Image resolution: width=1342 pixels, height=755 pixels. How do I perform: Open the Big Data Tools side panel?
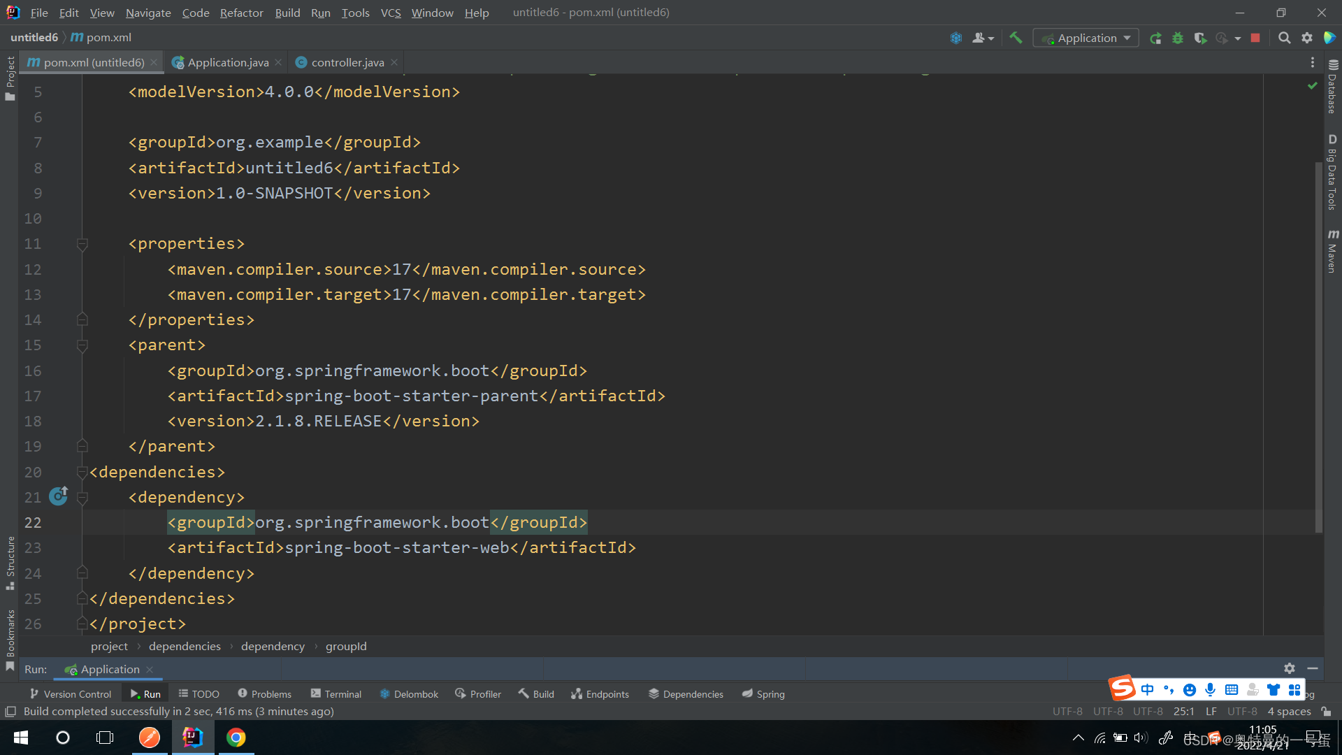pos(1332,172)
